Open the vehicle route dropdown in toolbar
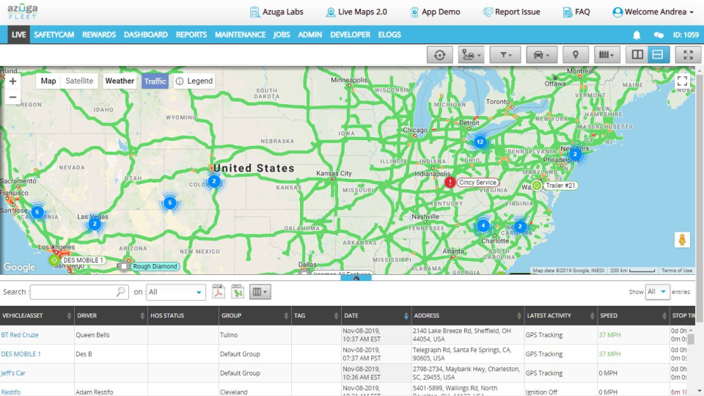Image resolution: width=704 pixels, height=396 pixels. click(x=471, y=55)
